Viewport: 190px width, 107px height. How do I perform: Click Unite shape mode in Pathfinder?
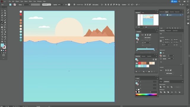pyautogui.click(x=161, y=87)
